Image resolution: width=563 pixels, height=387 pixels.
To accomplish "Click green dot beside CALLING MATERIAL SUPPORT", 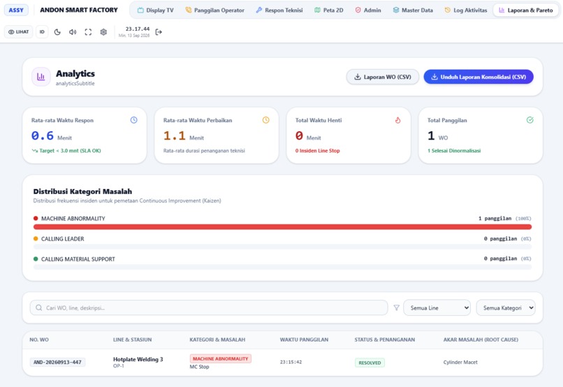I will (x=36, y=259).
